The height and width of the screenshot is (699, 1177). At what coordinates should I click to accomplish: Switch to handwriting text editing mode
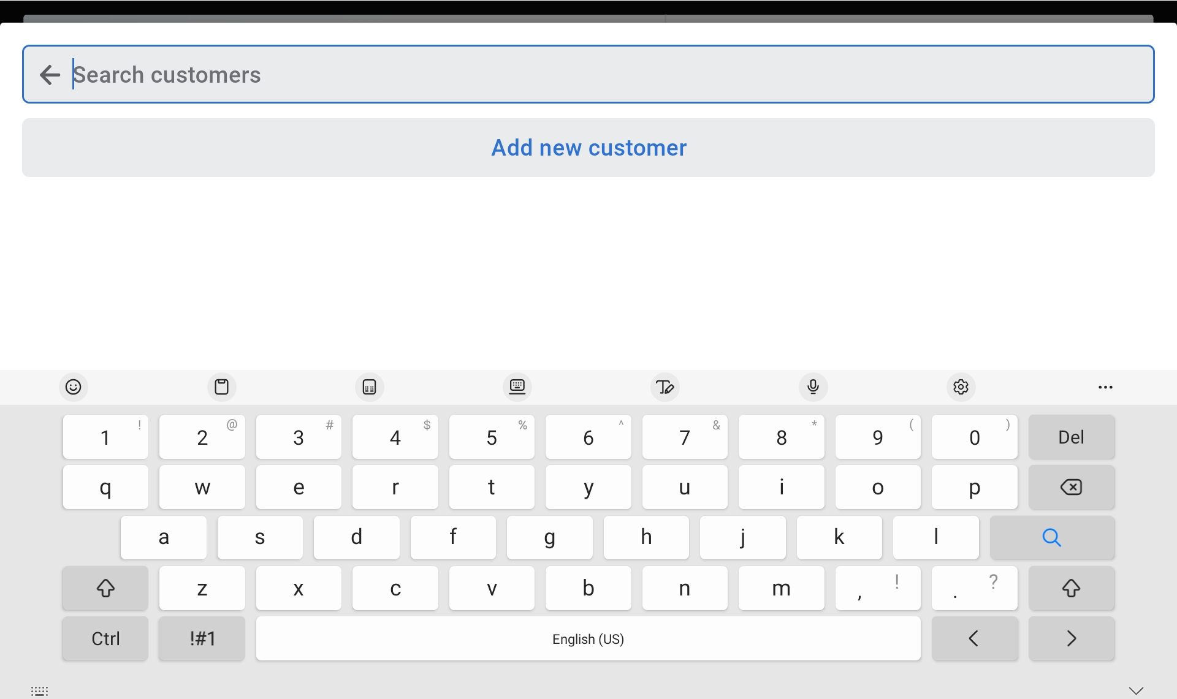(x=665, y=387)
